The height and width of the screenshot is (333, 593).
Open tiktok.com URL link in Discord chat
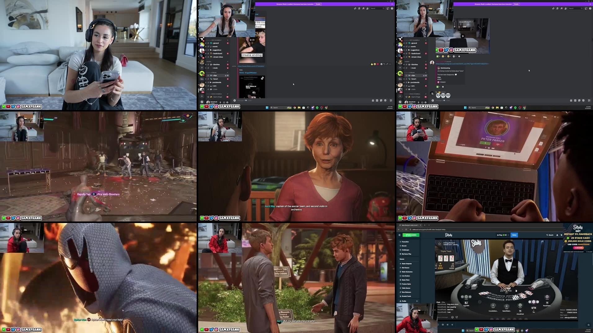[251, 66]
